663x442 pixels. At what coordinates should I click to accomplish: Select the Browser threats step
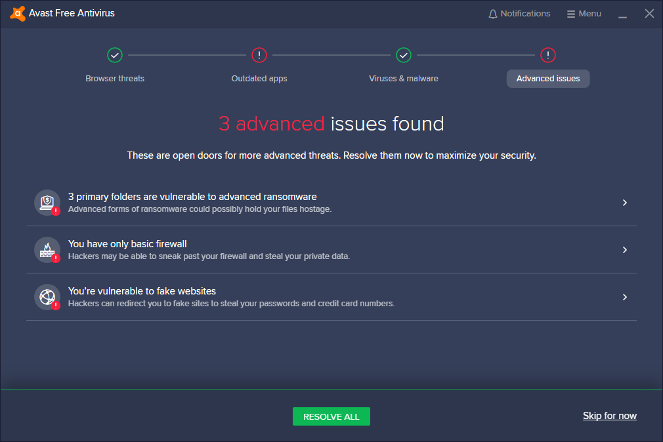pos(115,79)
